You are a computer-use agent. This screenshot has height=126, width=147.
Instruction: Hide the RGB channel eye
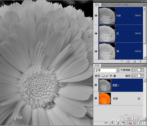(96, 15)
